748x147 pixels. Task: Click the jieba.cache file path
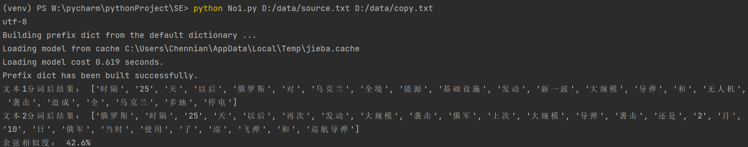pyautogui.click(x=242, y=49)
